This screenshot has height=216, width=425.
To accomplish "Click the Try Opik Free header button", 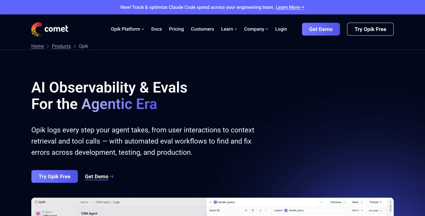I will (x=370, y=29).
